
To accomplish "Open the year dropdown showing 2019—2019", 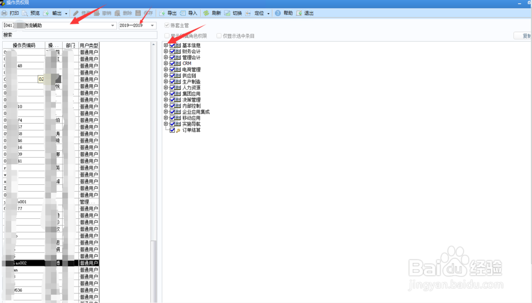I will (x=152, y=26).
